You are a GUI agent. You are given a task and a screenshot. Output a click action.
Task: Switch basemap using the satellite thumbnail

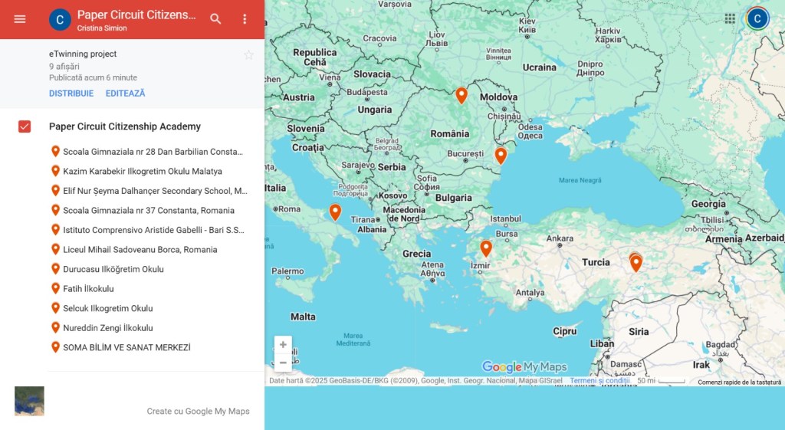29,401
